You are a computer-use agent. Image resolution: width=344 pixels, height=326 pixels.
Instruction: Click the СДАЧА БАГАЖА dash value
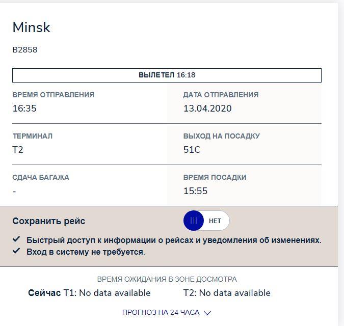pos(14,191)
